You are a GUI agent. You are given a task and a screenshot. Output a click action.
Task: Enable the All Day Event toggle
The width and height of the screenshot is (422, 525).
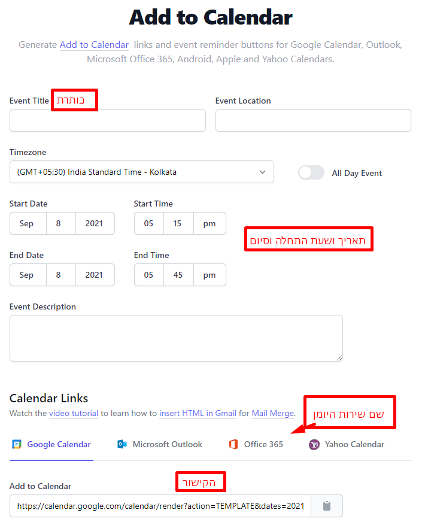tap(311, 172)
